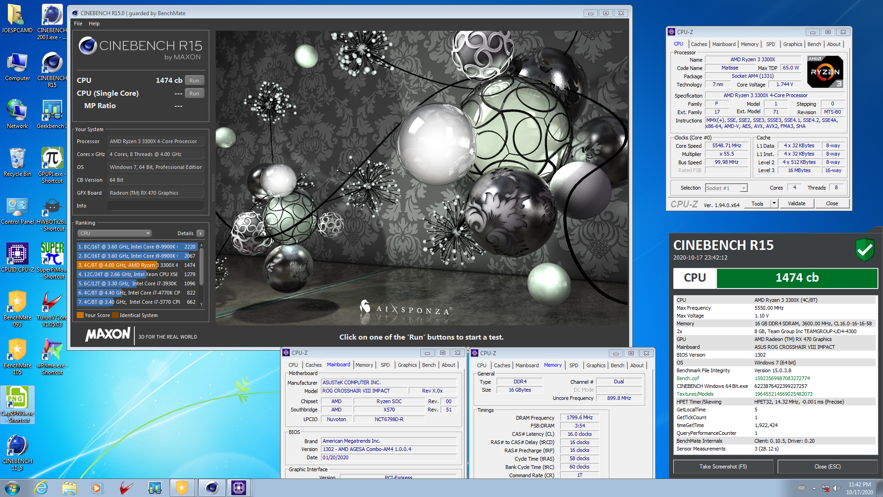Launch SuperPiMod shortcut icon
Image resolution: width=883 pixels, height=497 pixels.
pyautogui.click(x=52, y=260)
